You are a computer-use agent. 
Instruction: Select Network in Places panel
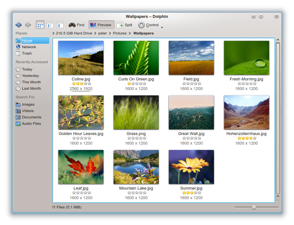[29, 47]
